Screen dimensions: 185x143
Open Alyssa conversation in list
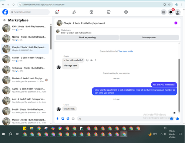pyautogui.click(x=25, y=90)
